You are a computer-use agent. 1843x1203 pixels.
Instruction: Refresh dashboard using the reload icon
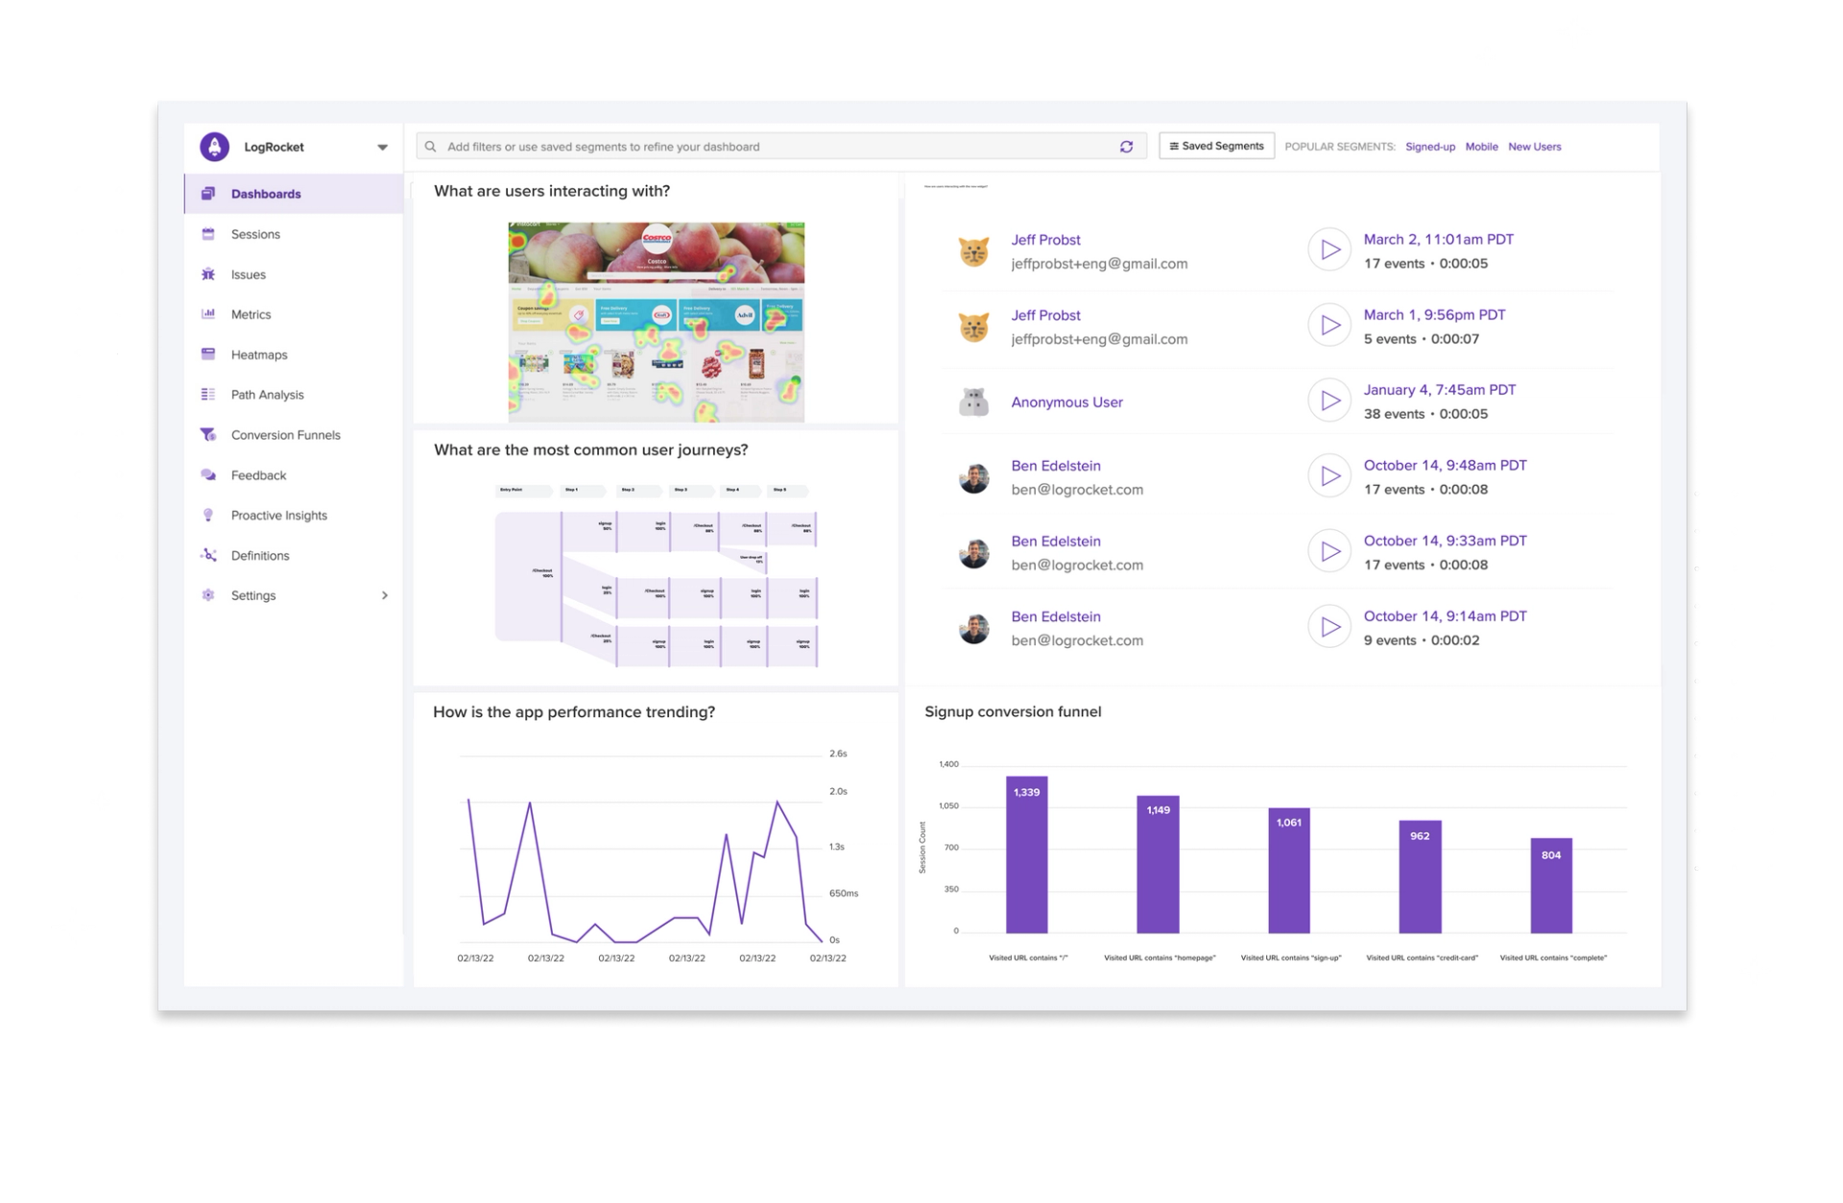pos(1126,147)
